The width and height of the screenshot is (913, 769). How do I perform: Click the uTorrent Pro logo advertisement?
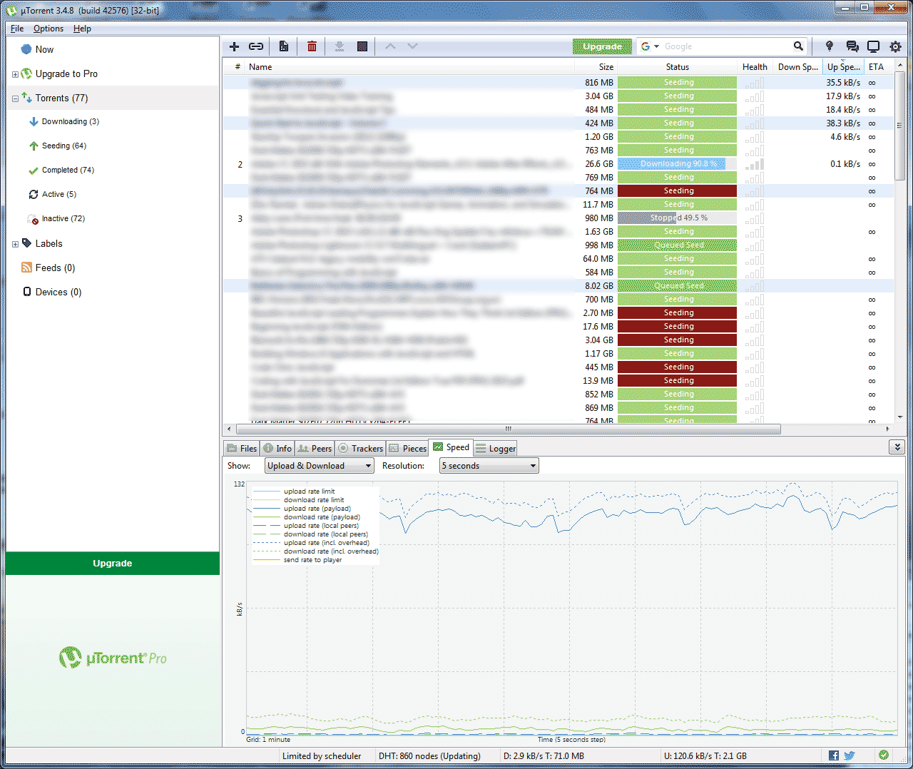[113, 657]
